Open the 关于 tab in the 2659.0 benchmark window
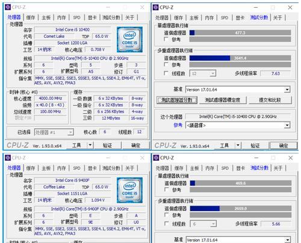Screen dimensions: 301x243 (x=278, y=168)
